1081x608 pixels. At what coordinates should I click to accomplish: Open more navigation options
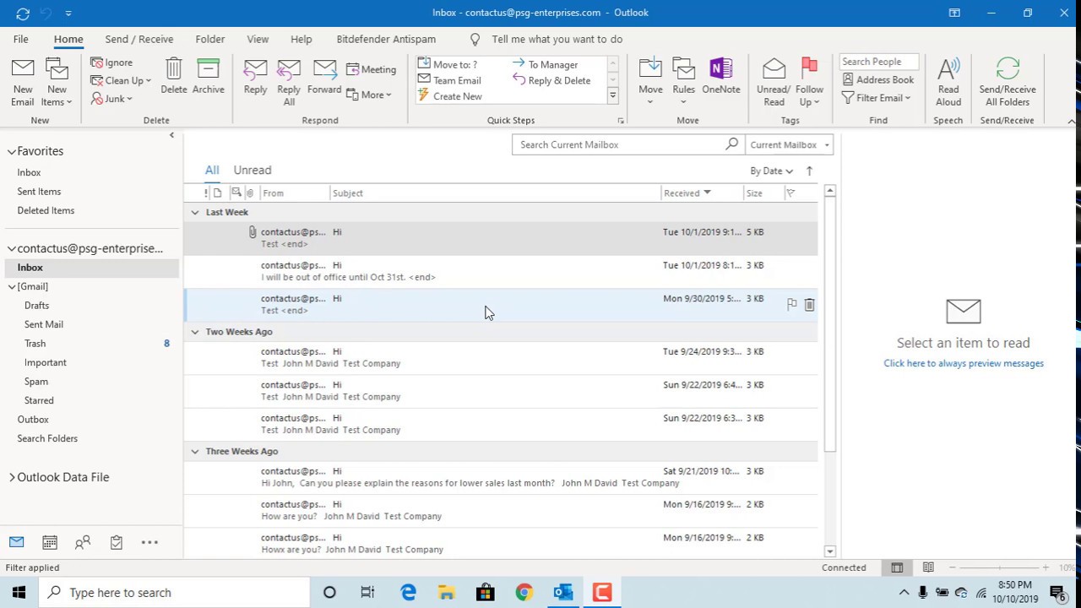point(149,542)
